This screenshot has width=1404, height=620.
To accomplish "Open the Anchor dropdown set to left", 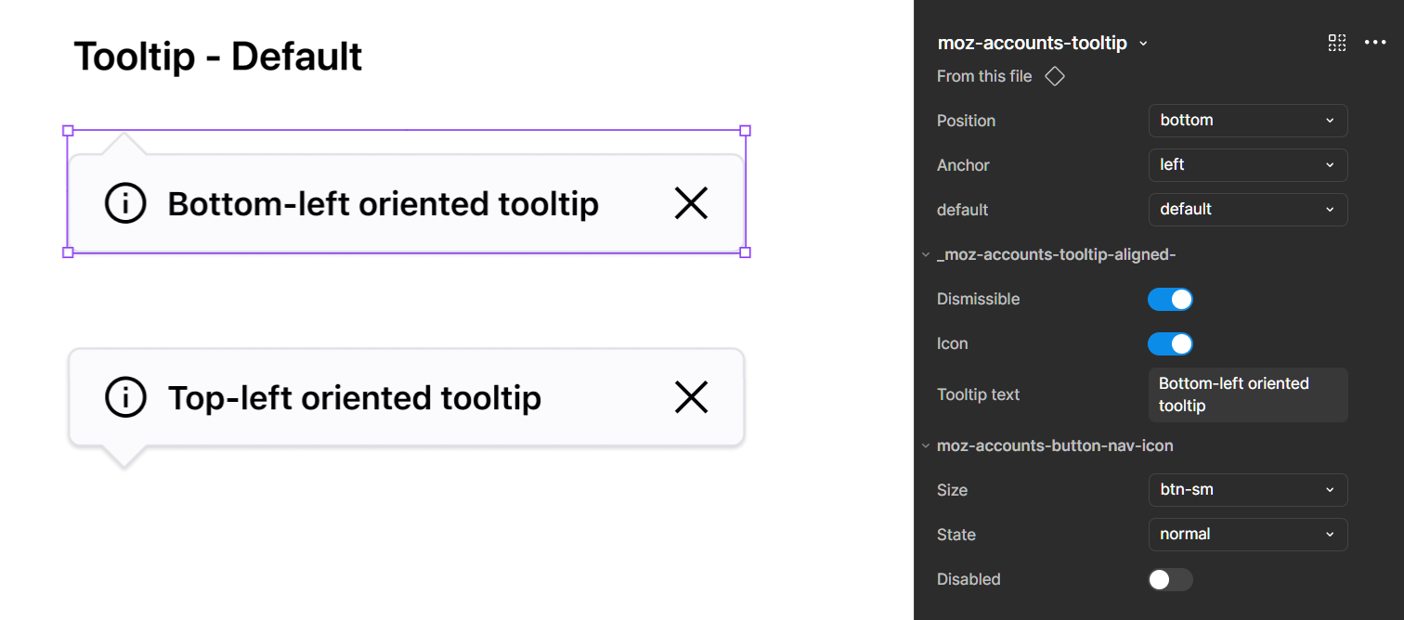I will click(x=1247, y=165).
